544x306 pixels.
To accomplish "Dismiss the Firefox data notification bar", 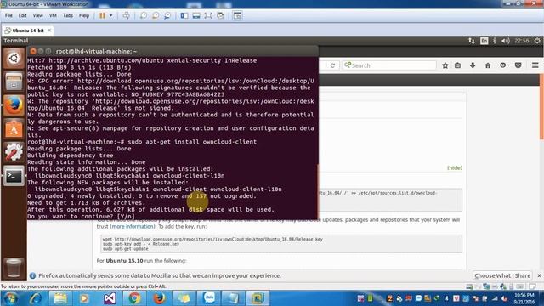I will click(539, 275).
